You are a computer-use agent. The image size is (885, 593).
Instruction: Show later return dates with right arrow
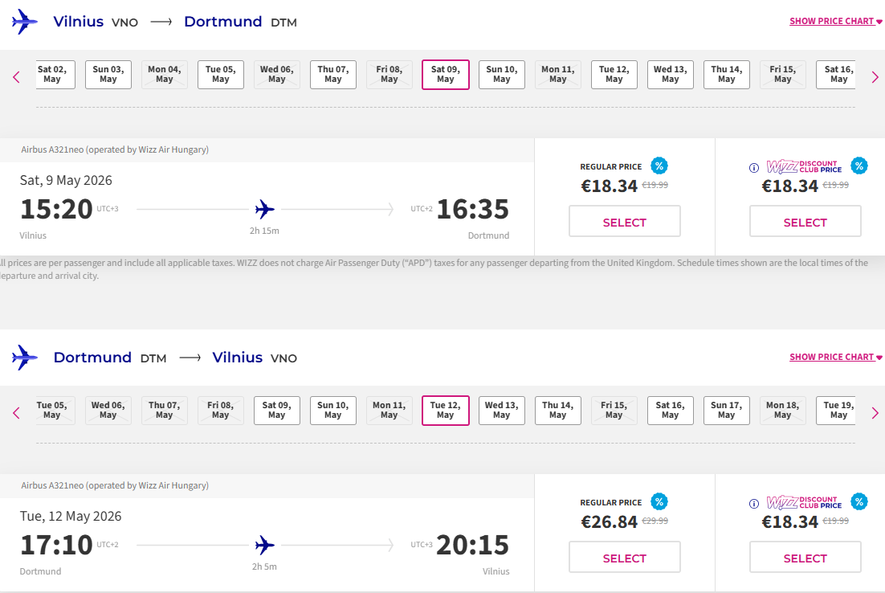[x=875, y=413]
